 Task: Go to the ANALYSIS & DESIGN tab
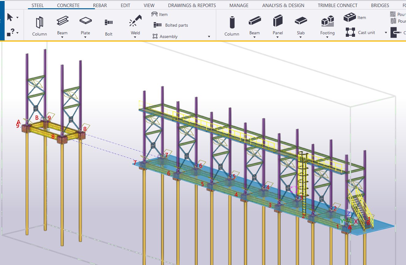(283, 6)
